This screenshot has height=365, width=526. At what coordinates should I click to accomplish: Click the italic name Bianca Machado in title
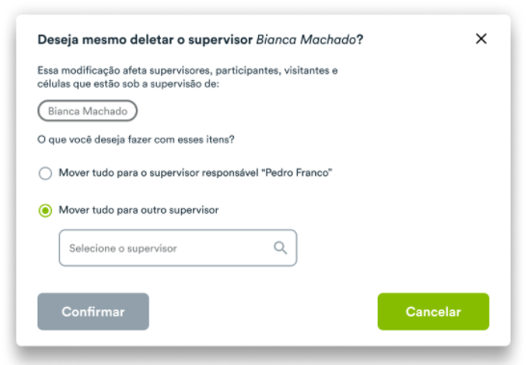coord(305,39)
